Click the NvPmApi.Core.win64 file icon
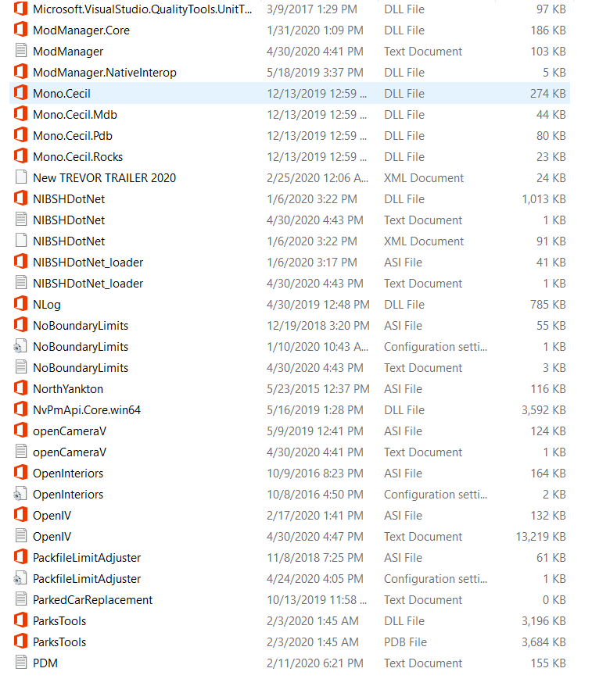Image resolution: width=592 pixels, height=679 pixels. coord(20,409)
